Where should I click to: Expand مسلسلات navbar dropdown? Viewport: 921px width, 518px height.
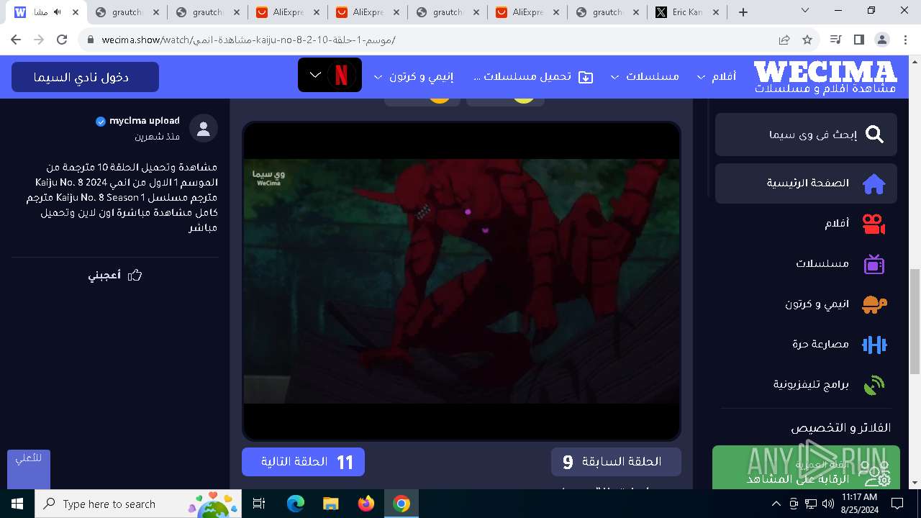coord(614,77)
